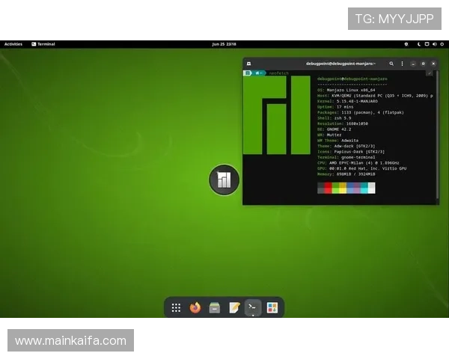Open the Terminal app menu in top bar
Screen dimensions: 449x359
(x=43, y=44)
